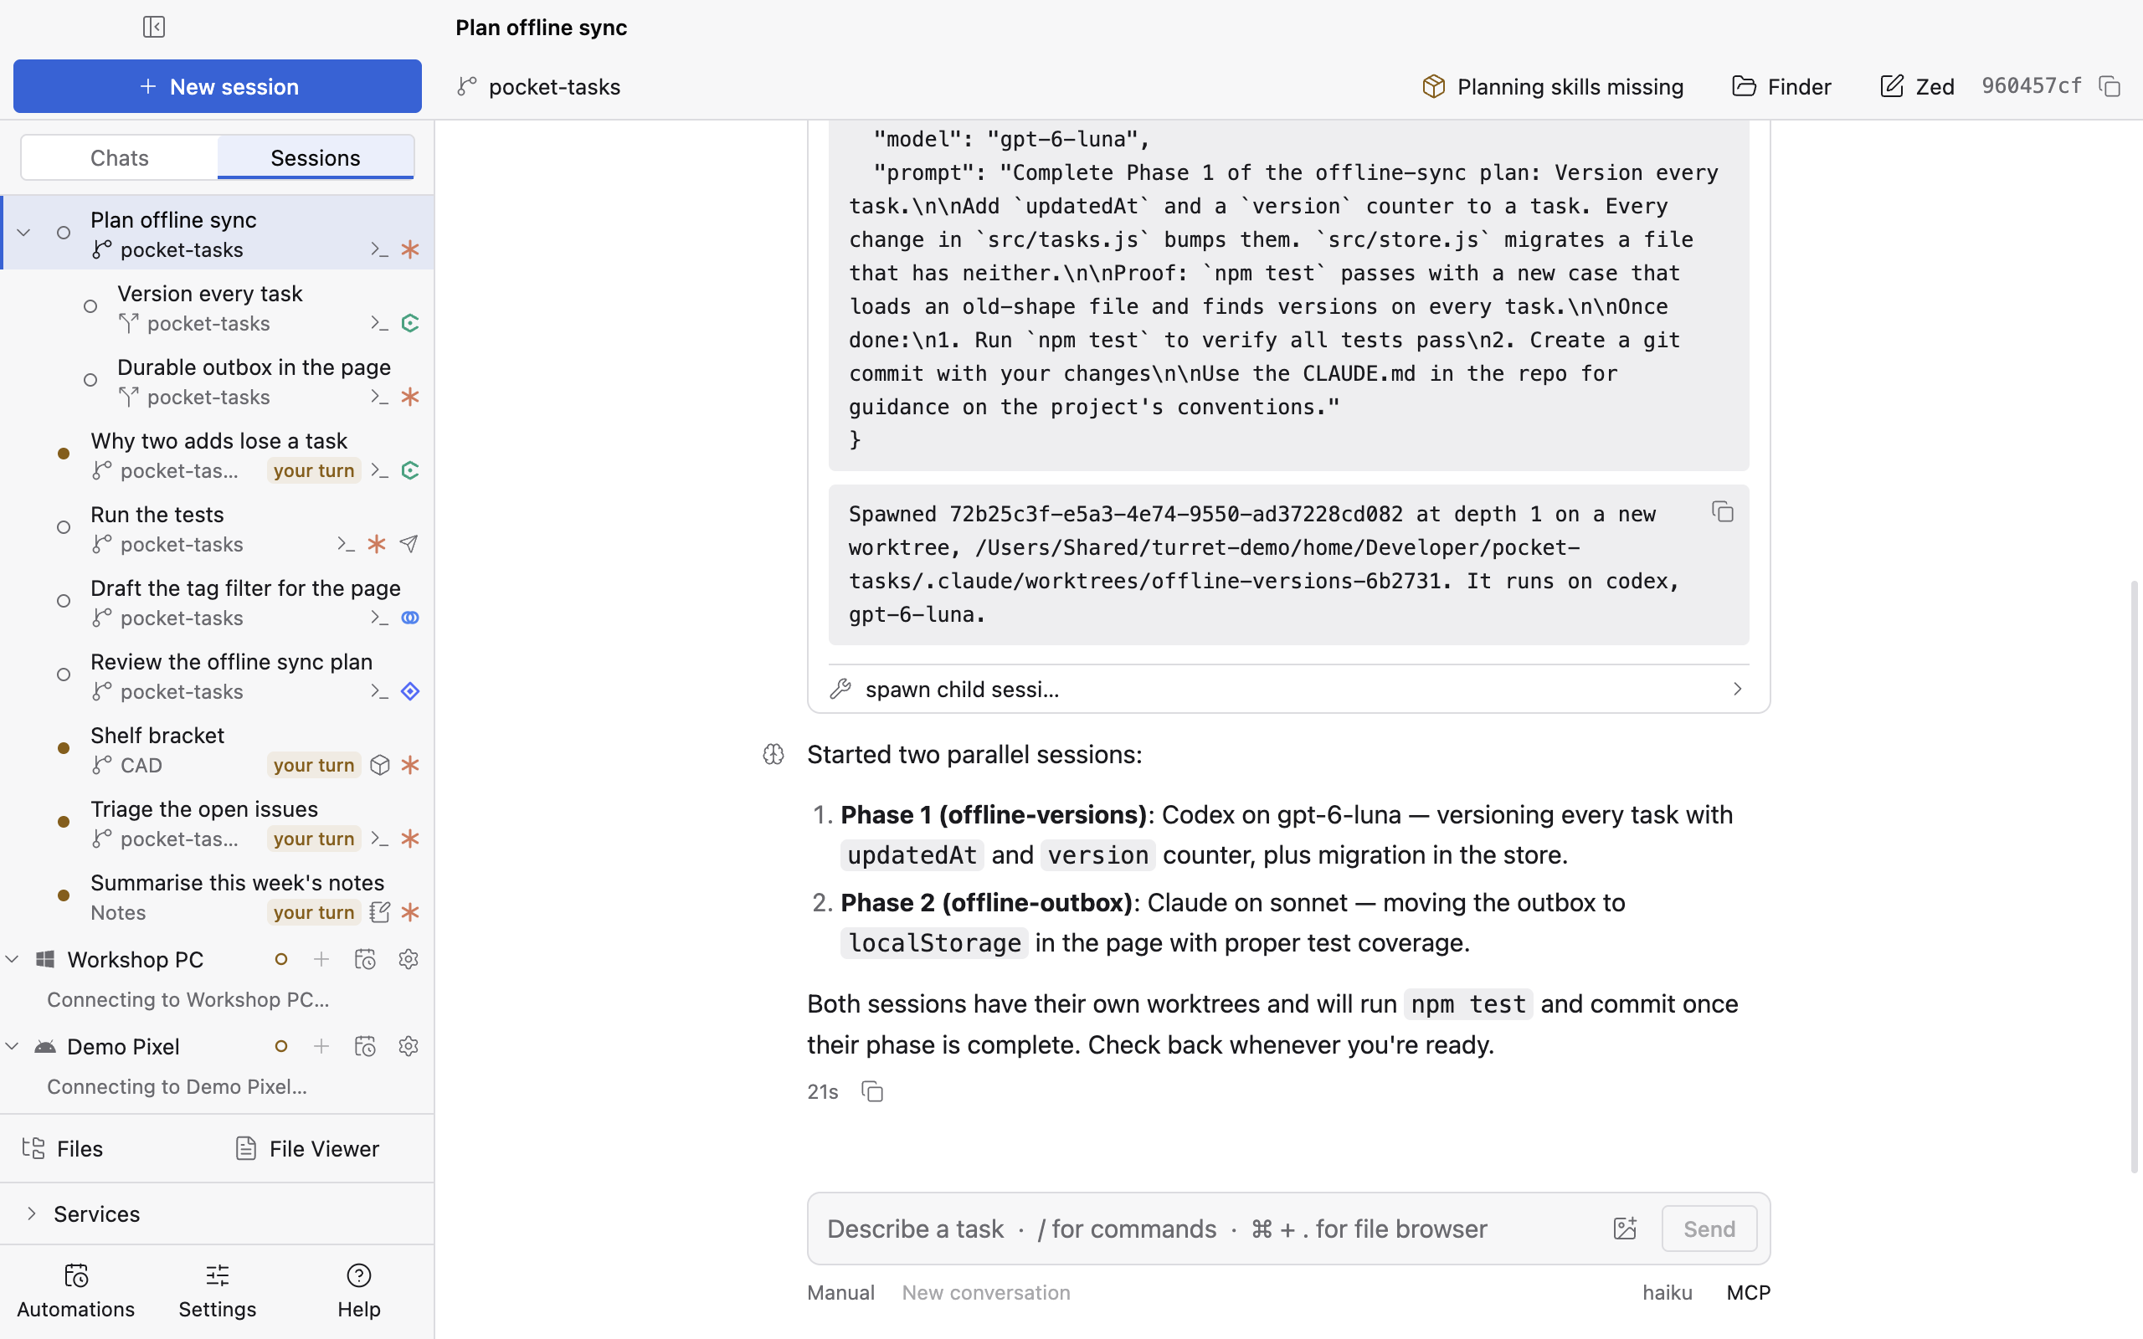The width and height of the screenshot is (2143, 1339).
Task: Click the conversation vertical scrollbar
Action: (x=2134, y=877)
